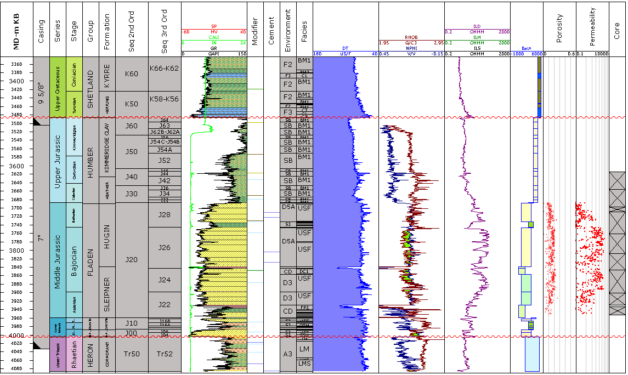Click the Middle Jurassic series block
The image size is (628, 375).
(x=58, y=260)
